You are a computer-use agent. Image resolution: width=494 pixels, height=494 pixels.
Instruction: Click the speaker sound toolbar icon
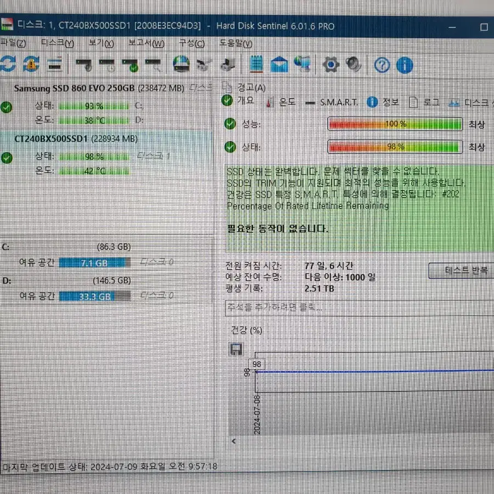(353, 64)
